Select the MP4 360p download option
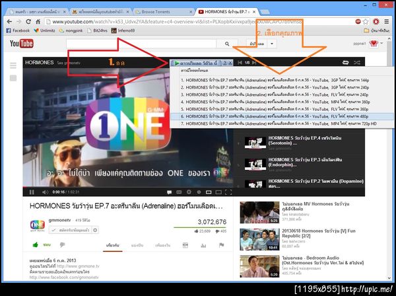396x296 pixels. tap(281, 102)
